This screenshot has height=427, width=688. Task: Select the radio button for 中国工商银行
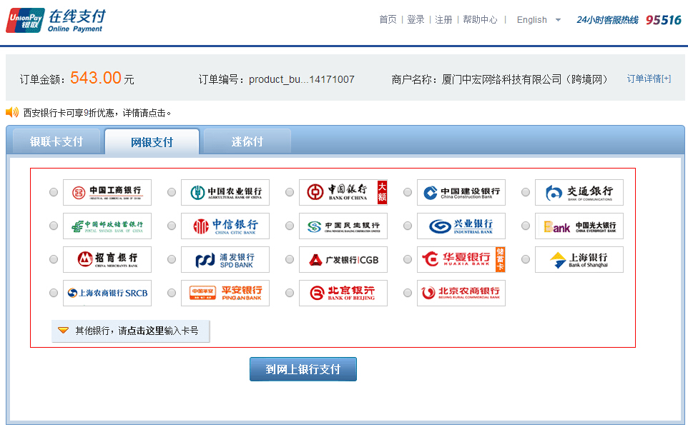(x=54, y=192)
